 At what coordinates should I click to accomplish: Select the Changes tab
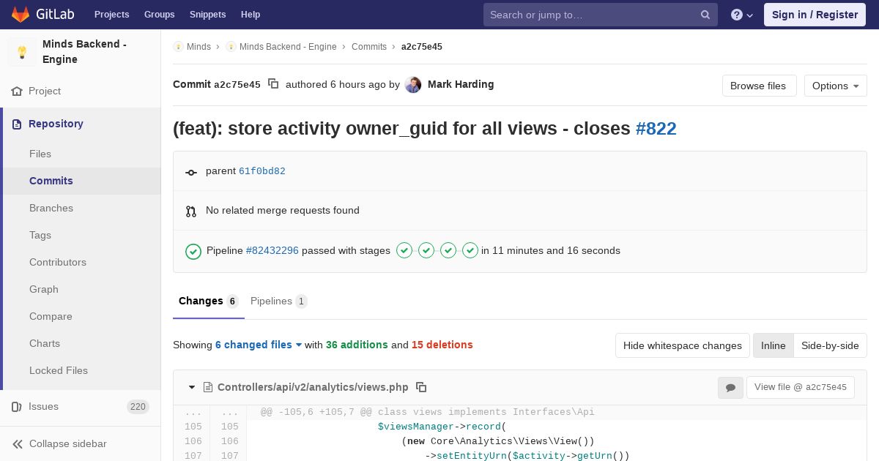(x=208, y=301)
